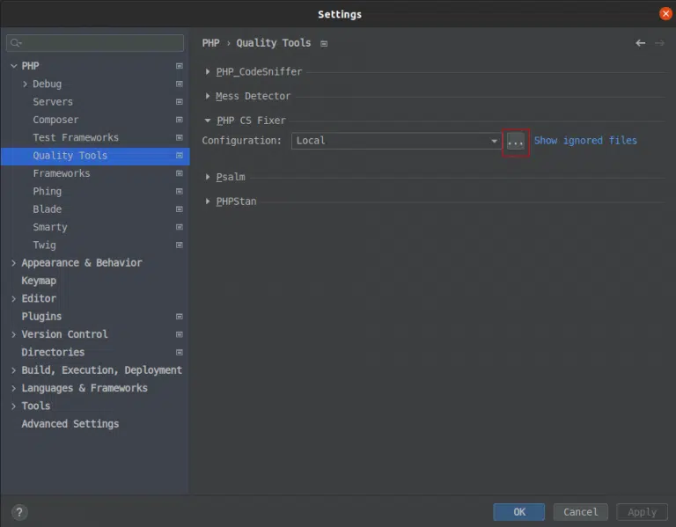676x527 pixels.
Task: Click the project icon beside Directories
Action: pyautogui.click(x=180, y=352)
